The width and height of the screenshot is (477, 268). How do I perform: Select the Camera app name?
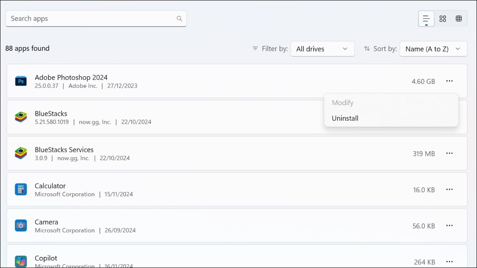(47, 222)
